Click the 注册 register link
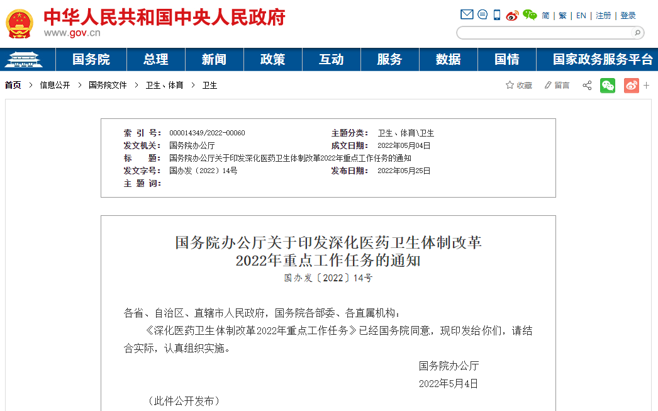The width and height of the screenshot is (658, 411). (603, 16)
